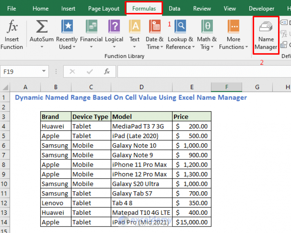Select price cell '$15,000.00'
Screen dimensions: 291x233
tap(192, 222)
